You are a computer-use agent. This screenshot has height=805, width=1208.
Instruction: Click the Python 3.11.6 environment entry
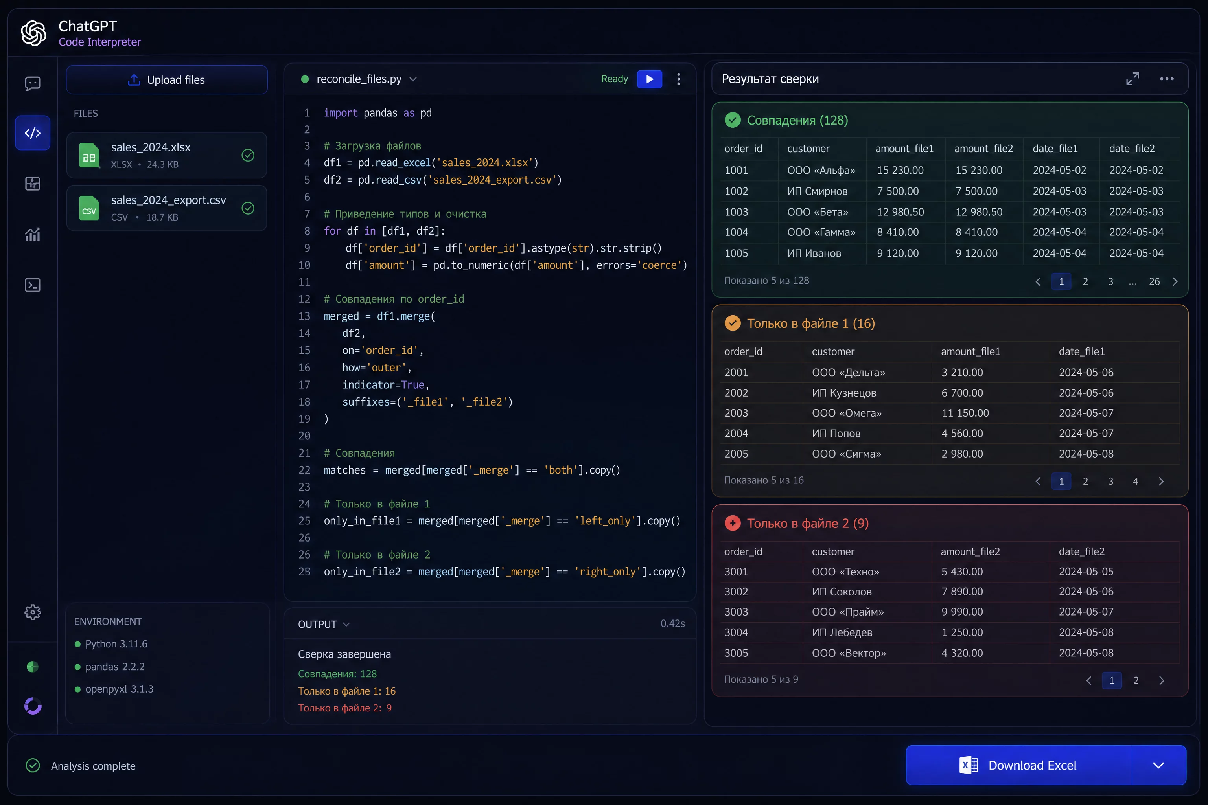(111, 644)
